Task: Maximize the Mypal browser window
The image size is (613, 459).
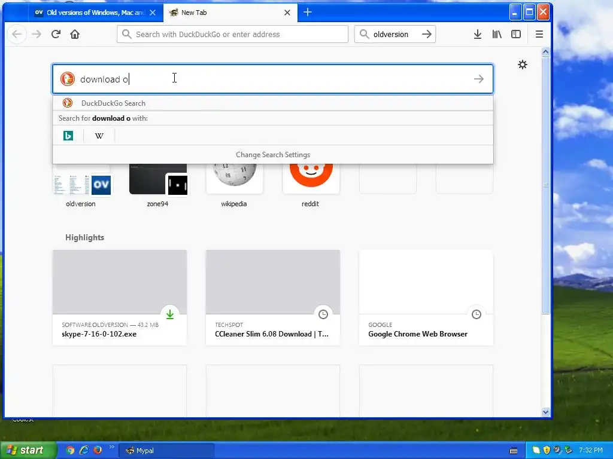Action: click(x=529, y=12)
